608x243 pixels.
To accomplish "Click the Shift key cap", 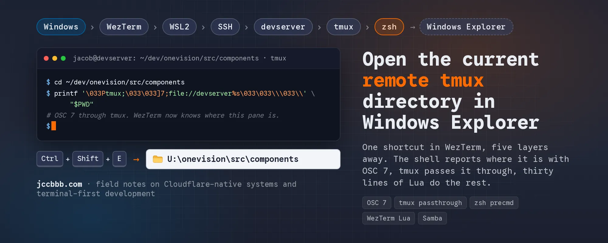I will coord(88,159).
